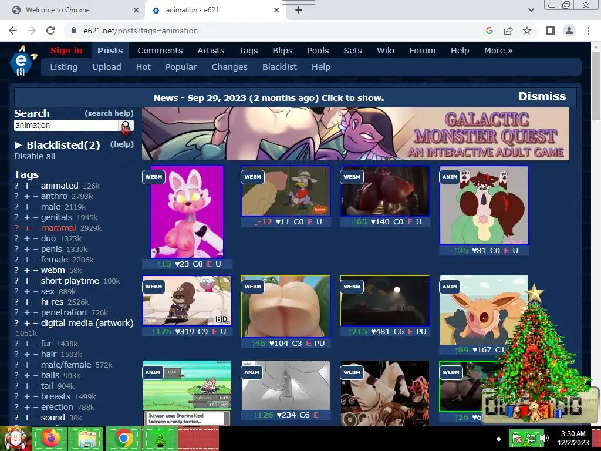Viewport: 601px width, 451px height.
Task: Exclude the 'tail' tag with its minus sign
Action: pyautogui.click(x=35, y=386)
